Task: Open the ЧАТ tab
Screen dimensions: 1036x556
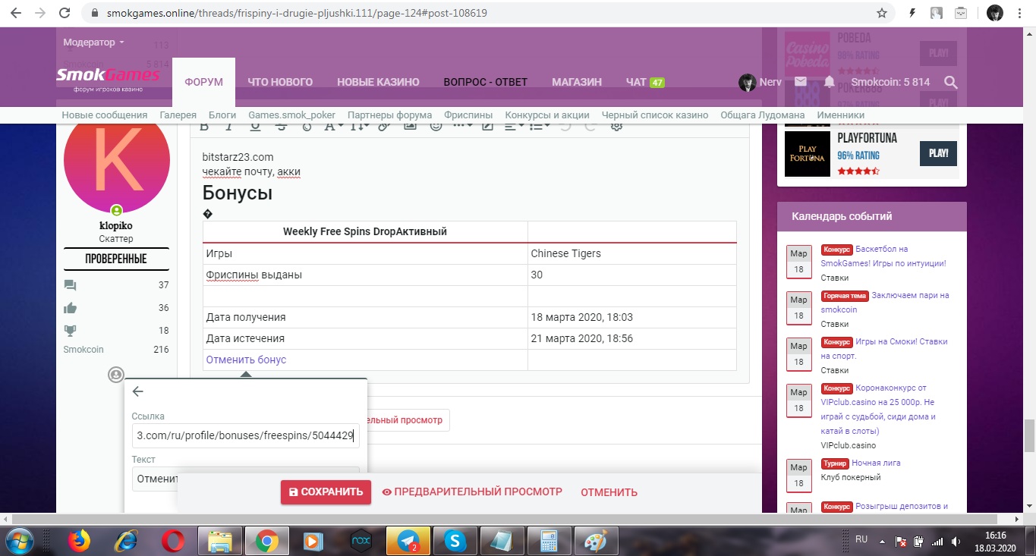Action: pyautogui.click(x=645, y=82)
